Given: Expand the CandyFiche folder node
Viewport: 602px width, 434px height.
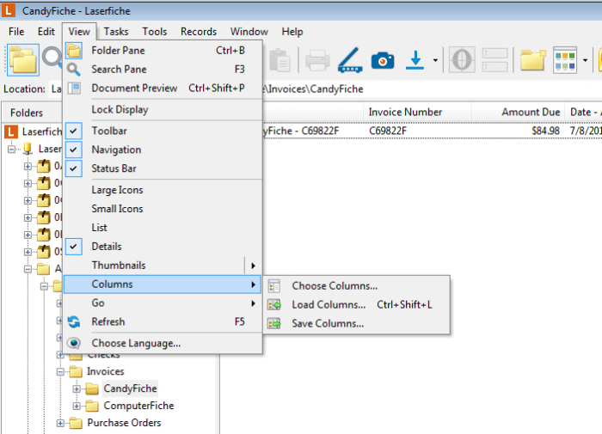Looking at the screenshot, I should click(x=77, y=388).
